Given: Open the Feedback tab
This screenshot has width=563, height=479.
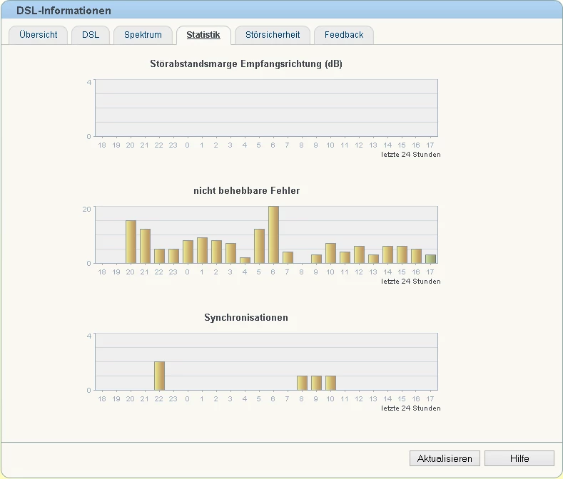Looking at the screenshot, I should [344, 35].
